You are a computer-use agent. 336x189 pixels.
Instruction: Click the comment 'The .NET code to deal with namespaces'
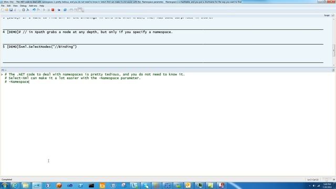click(94, 75)
